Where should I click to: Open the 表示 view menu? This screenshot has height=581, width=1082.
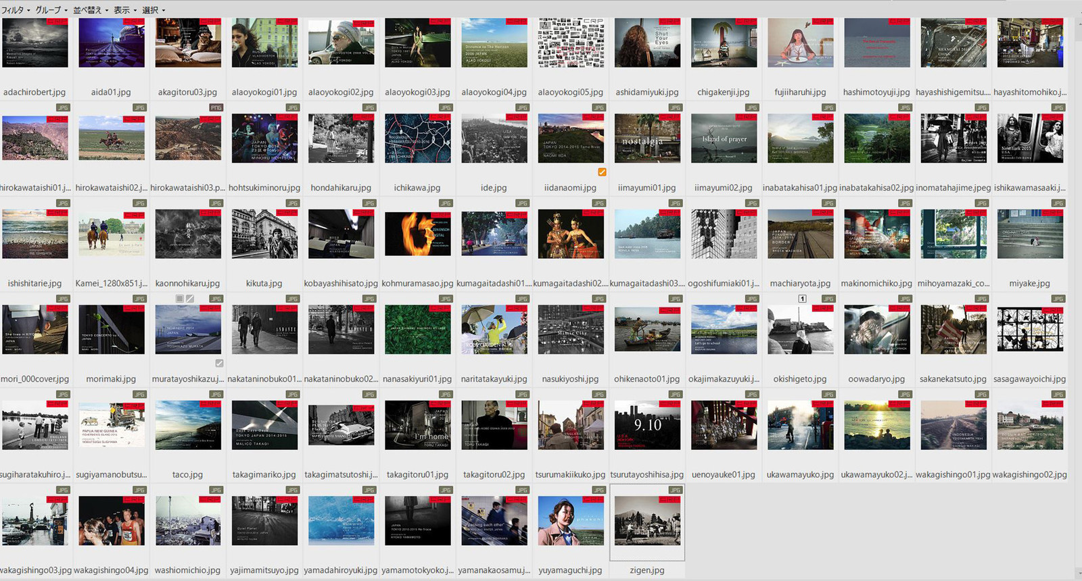pyautogui.click(x=125, y=10)
